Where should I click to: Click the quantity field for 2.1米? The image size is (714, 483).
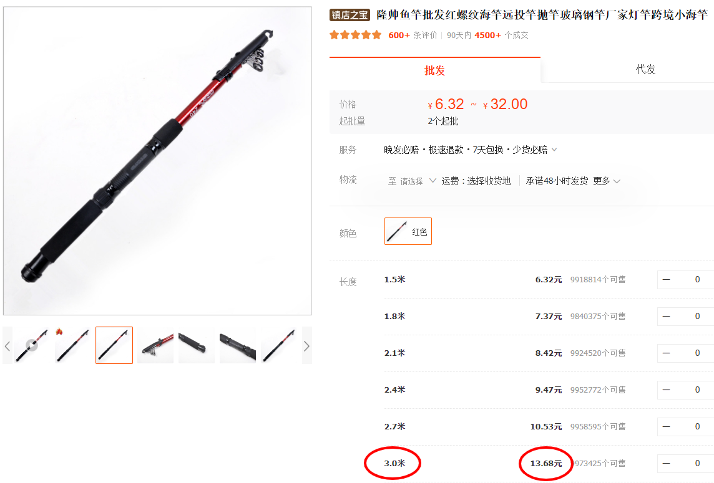[697, 353]
